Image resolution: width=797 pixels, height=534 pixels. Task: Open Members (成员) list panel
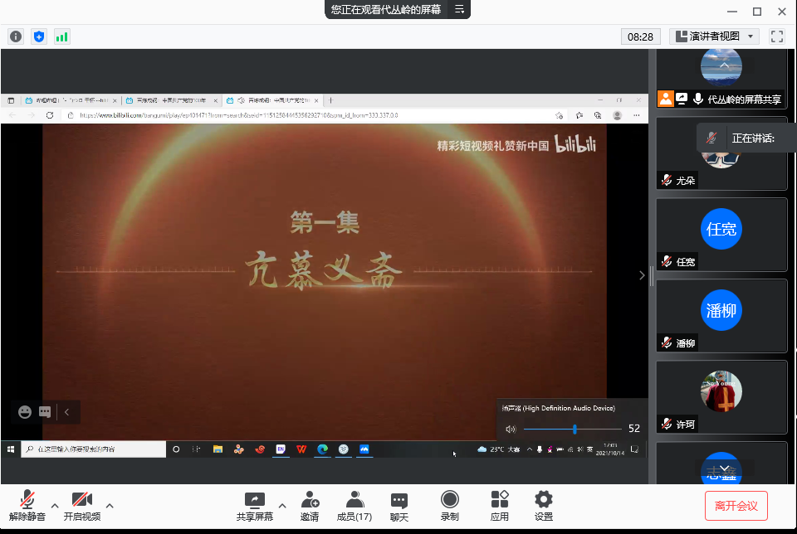[x=354, y=506]
